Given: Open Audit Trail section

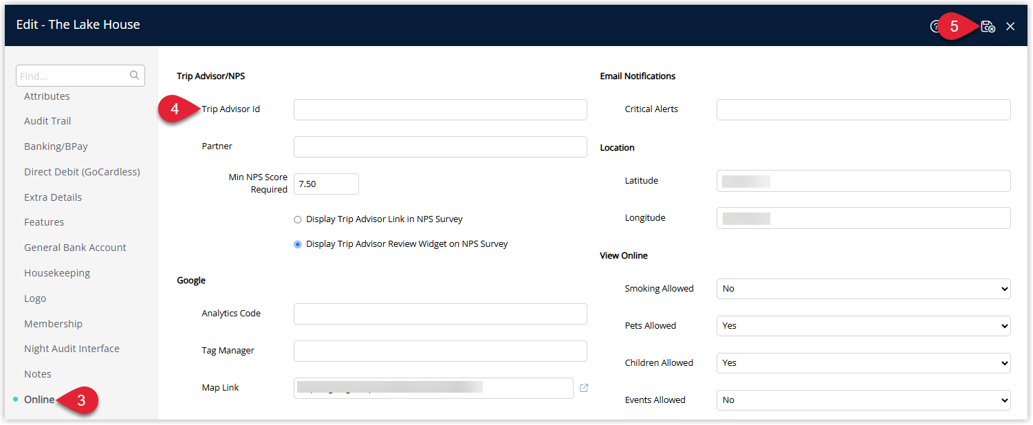Looking at the screenshot, I should [x=47, y=121].
